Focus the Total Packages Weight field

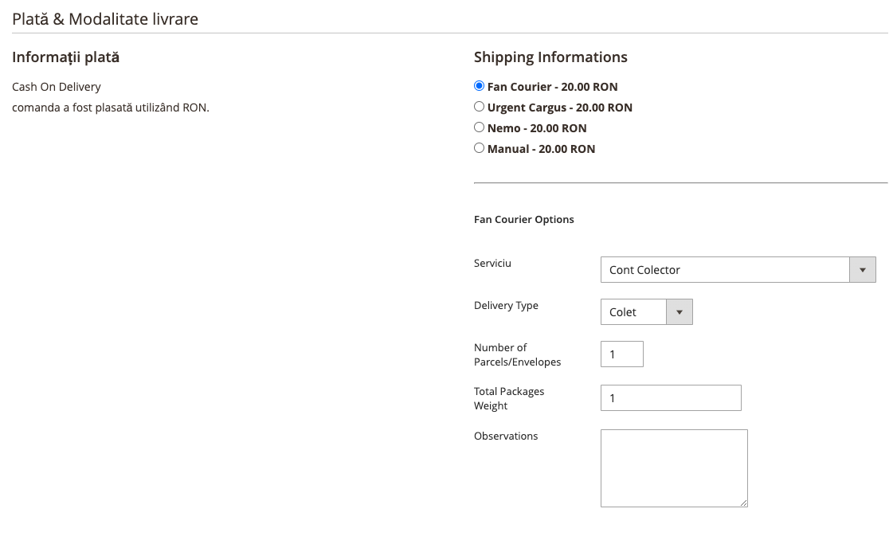coord(671,397)
